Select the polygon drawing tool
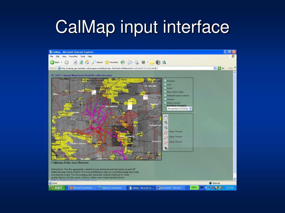 [166, 132]
